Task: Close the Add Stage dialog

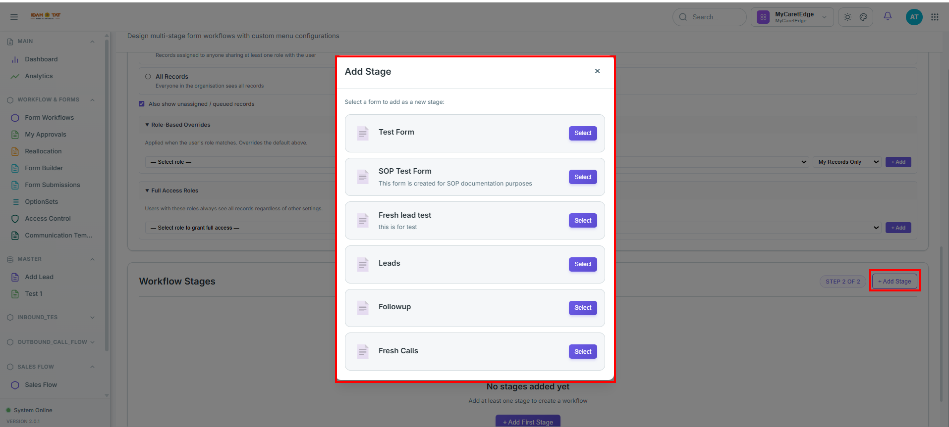Action: 598,71
